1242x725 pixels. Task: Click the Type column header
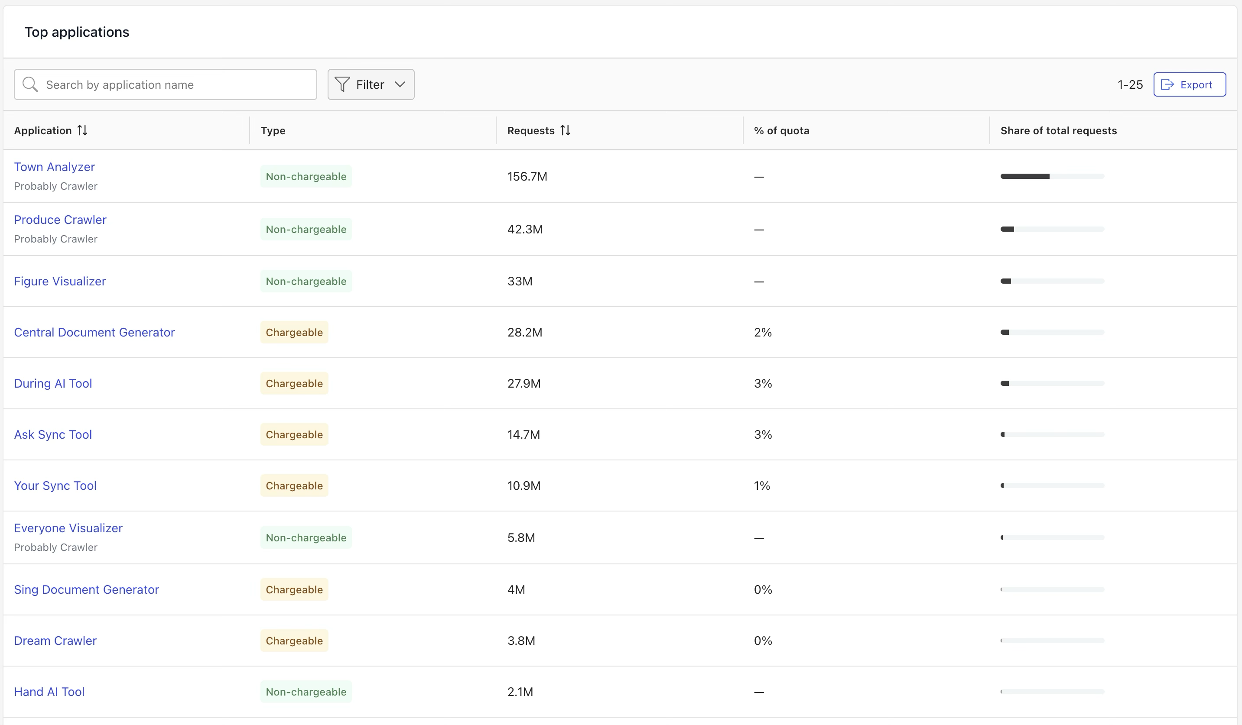pyautogui.click(x=273, y=130)
